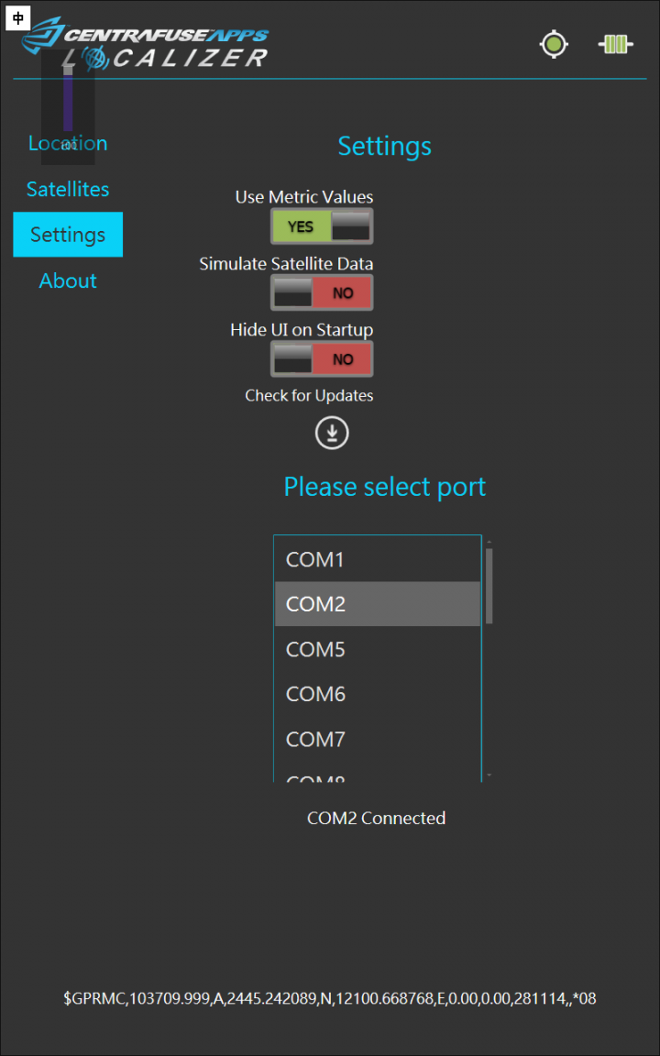Image resolution: width=660 pixels, height=1056 pixels.
Task: Click the port list scrollbar thumb
Action: click(x=489, y=585)
